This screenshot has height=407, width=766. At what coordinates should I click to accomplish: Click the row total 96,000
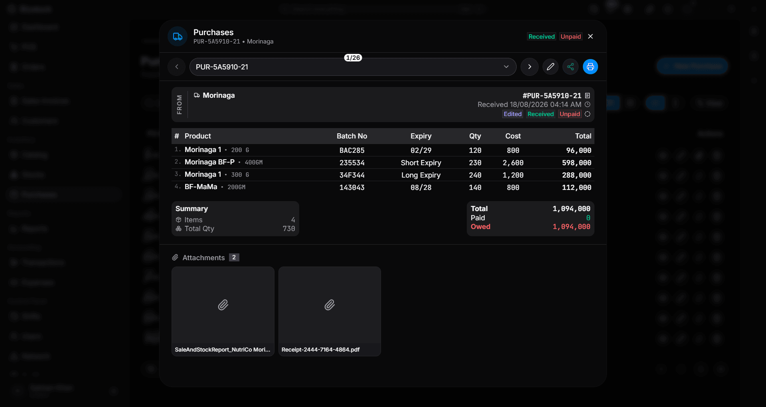[x=579, y=150]
